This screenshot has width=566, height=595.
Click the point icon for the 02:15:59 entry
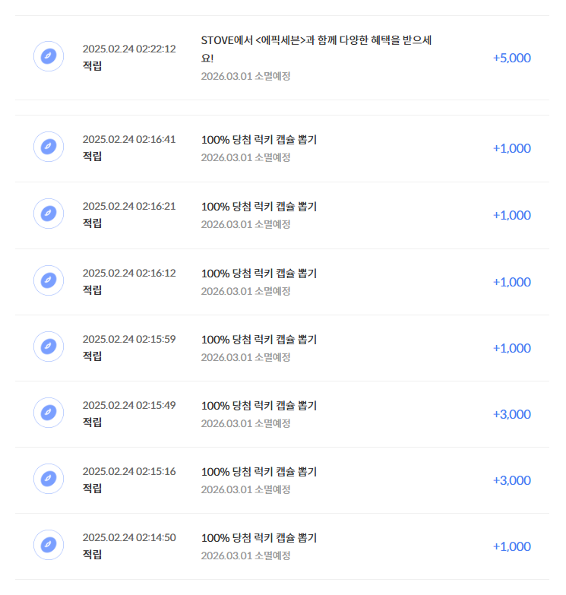point(49,347)
